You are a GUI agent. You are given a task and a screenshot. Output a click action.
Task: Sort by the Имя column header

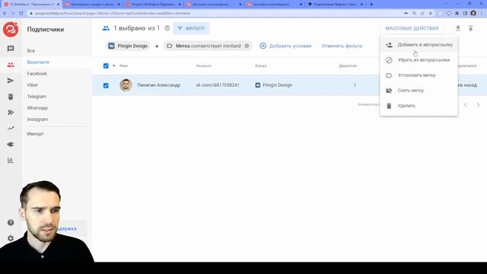[x=123, y=66]
